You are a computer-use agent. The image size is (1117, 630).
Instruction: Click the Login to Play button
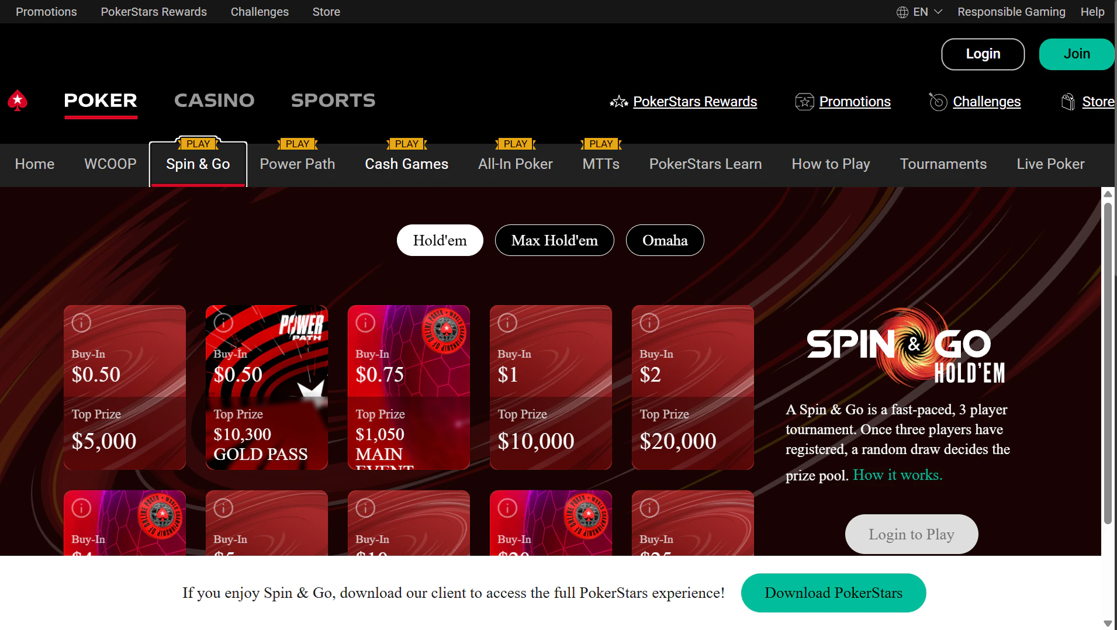coord(911,534)
